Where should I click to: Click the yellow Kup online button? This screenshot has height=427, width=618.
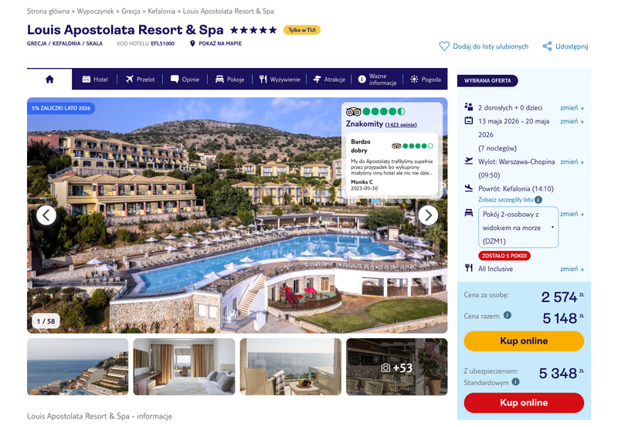[524, 341]
